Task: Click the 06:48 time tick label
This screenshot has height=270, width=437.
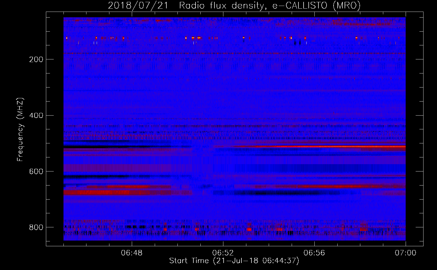Action: point(132,253)
